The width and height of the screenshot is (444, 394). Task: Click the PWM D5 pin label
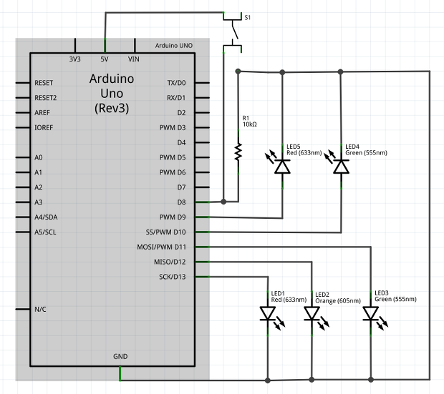coord(173,157)
